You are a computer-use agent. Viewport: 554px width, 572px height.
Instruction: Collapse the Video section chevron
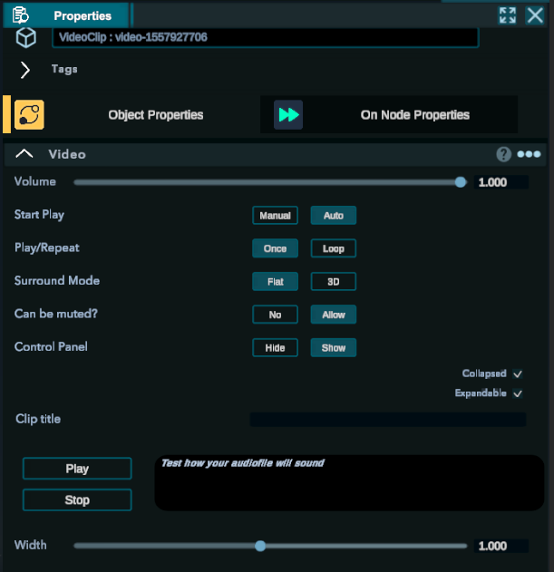pos(25,154)
